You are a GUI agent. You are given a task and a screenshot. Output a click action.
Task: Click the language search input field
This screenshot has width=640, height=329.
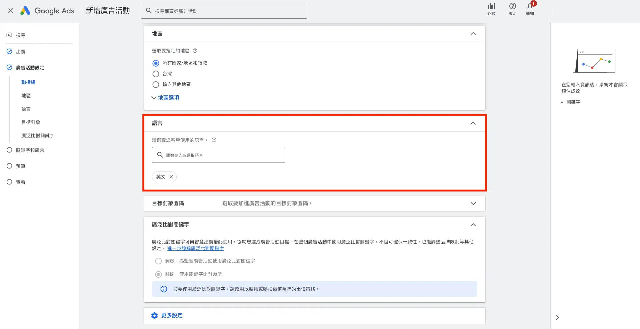pyautogui.click(x=219, y=155)
